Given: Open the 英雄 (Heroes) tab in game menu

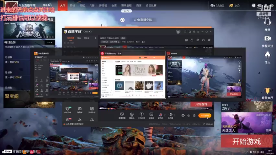Looking at the screenshot, I should 72,6.
